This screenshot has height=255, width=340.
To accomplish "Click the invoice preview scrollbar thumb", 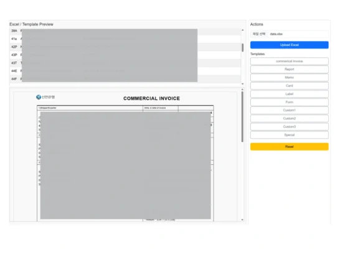I will click(242, 116).
